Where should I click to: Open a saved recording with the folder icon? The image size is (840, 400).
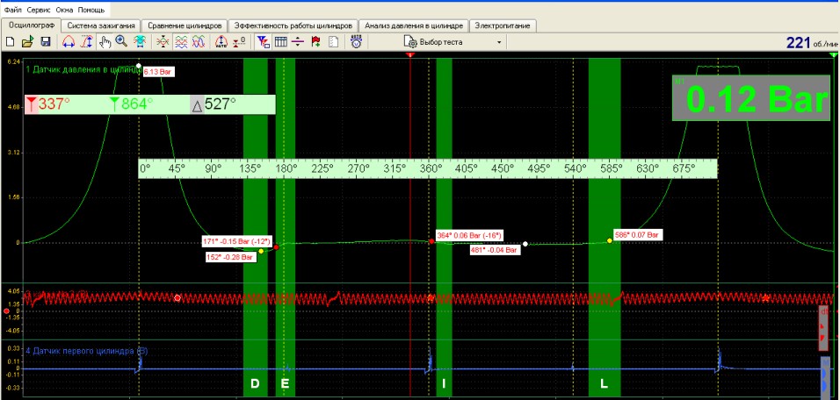(x=27, y=42)
